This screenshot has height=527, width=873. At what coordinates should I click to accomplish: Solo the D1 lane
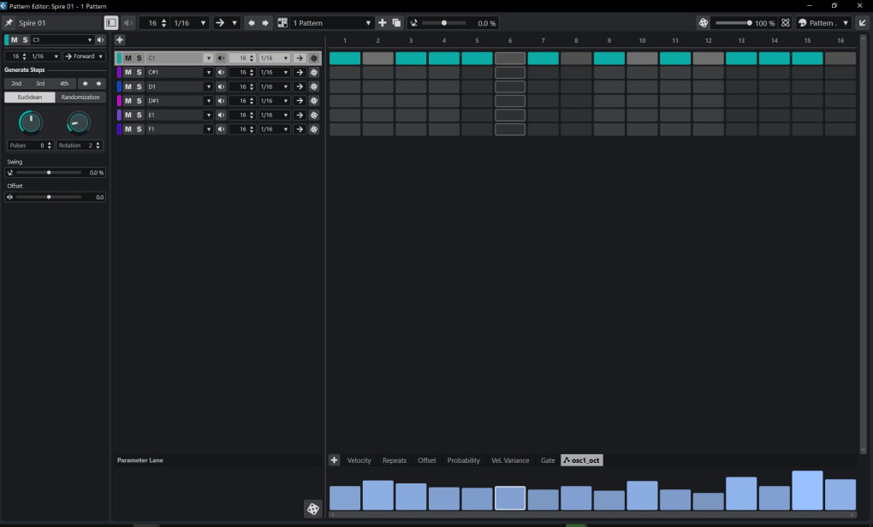[140, 86]
